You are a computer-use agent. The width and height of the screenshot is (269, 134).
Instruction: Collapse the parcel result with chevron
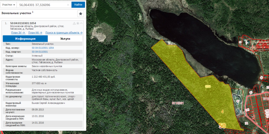[x=81, y=24]
